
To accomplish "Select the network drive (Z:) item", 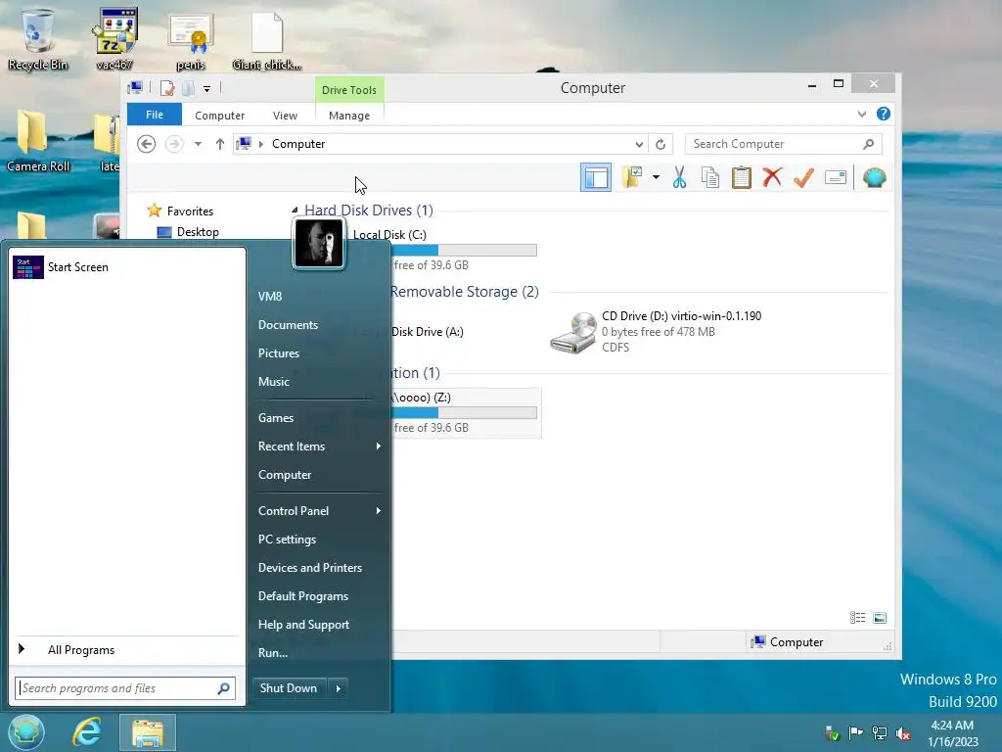I will click(x=465, y=413).
